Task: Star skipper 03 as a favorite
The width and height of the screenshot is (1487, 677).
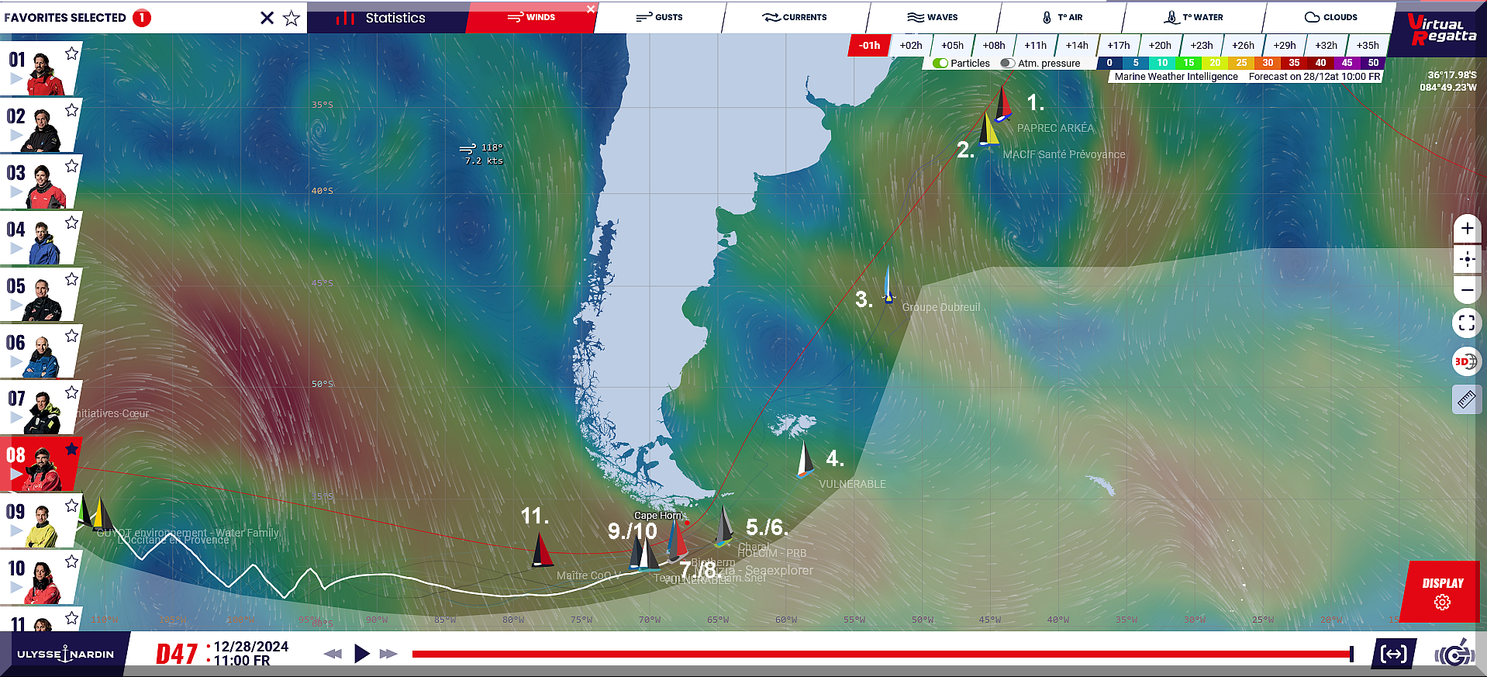Action: (x=71, y=166)
